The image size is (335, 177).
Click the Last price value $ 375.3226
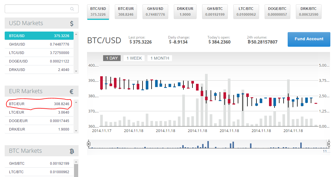[140, 42]
